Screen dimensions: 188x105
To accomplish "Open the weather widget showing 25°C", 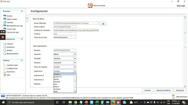I will point(134,102).
